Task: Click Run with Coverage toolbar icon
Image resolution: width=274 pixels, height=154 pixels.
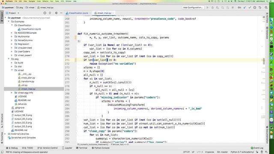Action: click(x=217, y=8)
